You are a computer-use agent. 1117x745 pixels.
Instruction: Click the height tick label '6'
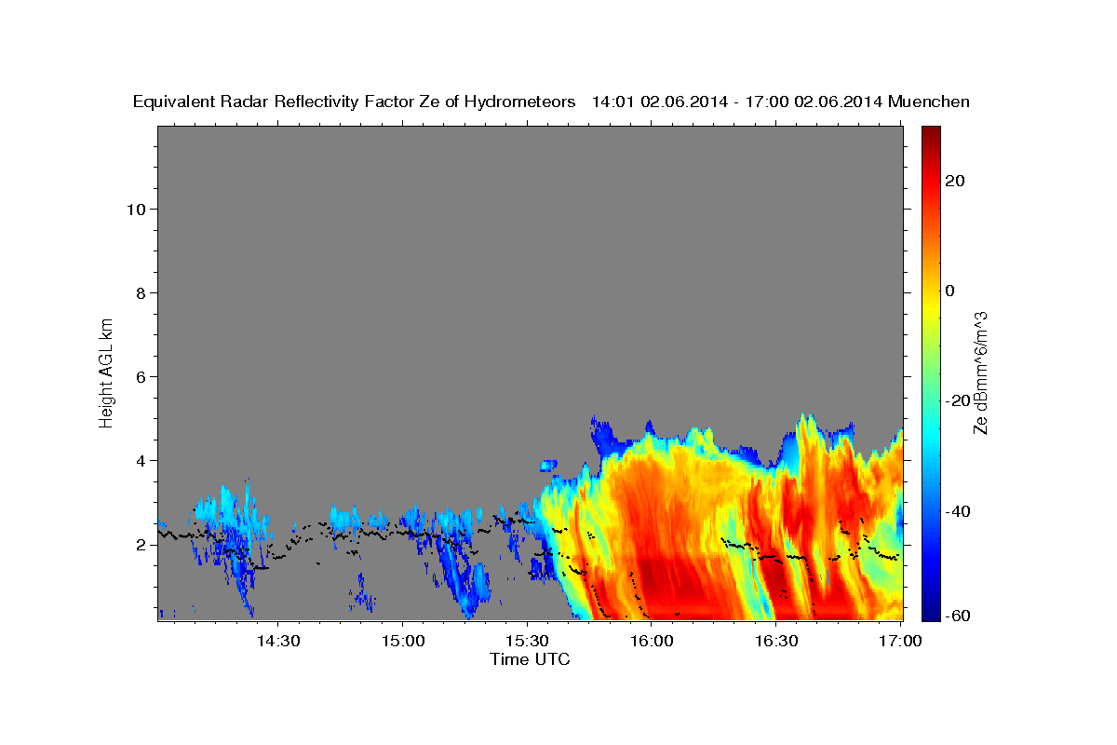[141, 376]
